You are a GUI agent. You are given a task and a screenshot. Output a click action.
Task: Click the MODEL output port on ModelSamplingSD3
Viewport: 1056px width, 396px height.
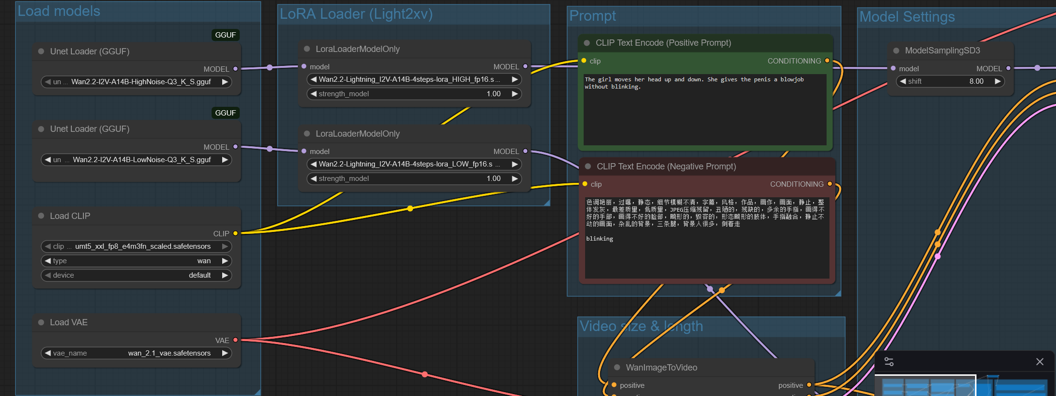(1008, 68)
